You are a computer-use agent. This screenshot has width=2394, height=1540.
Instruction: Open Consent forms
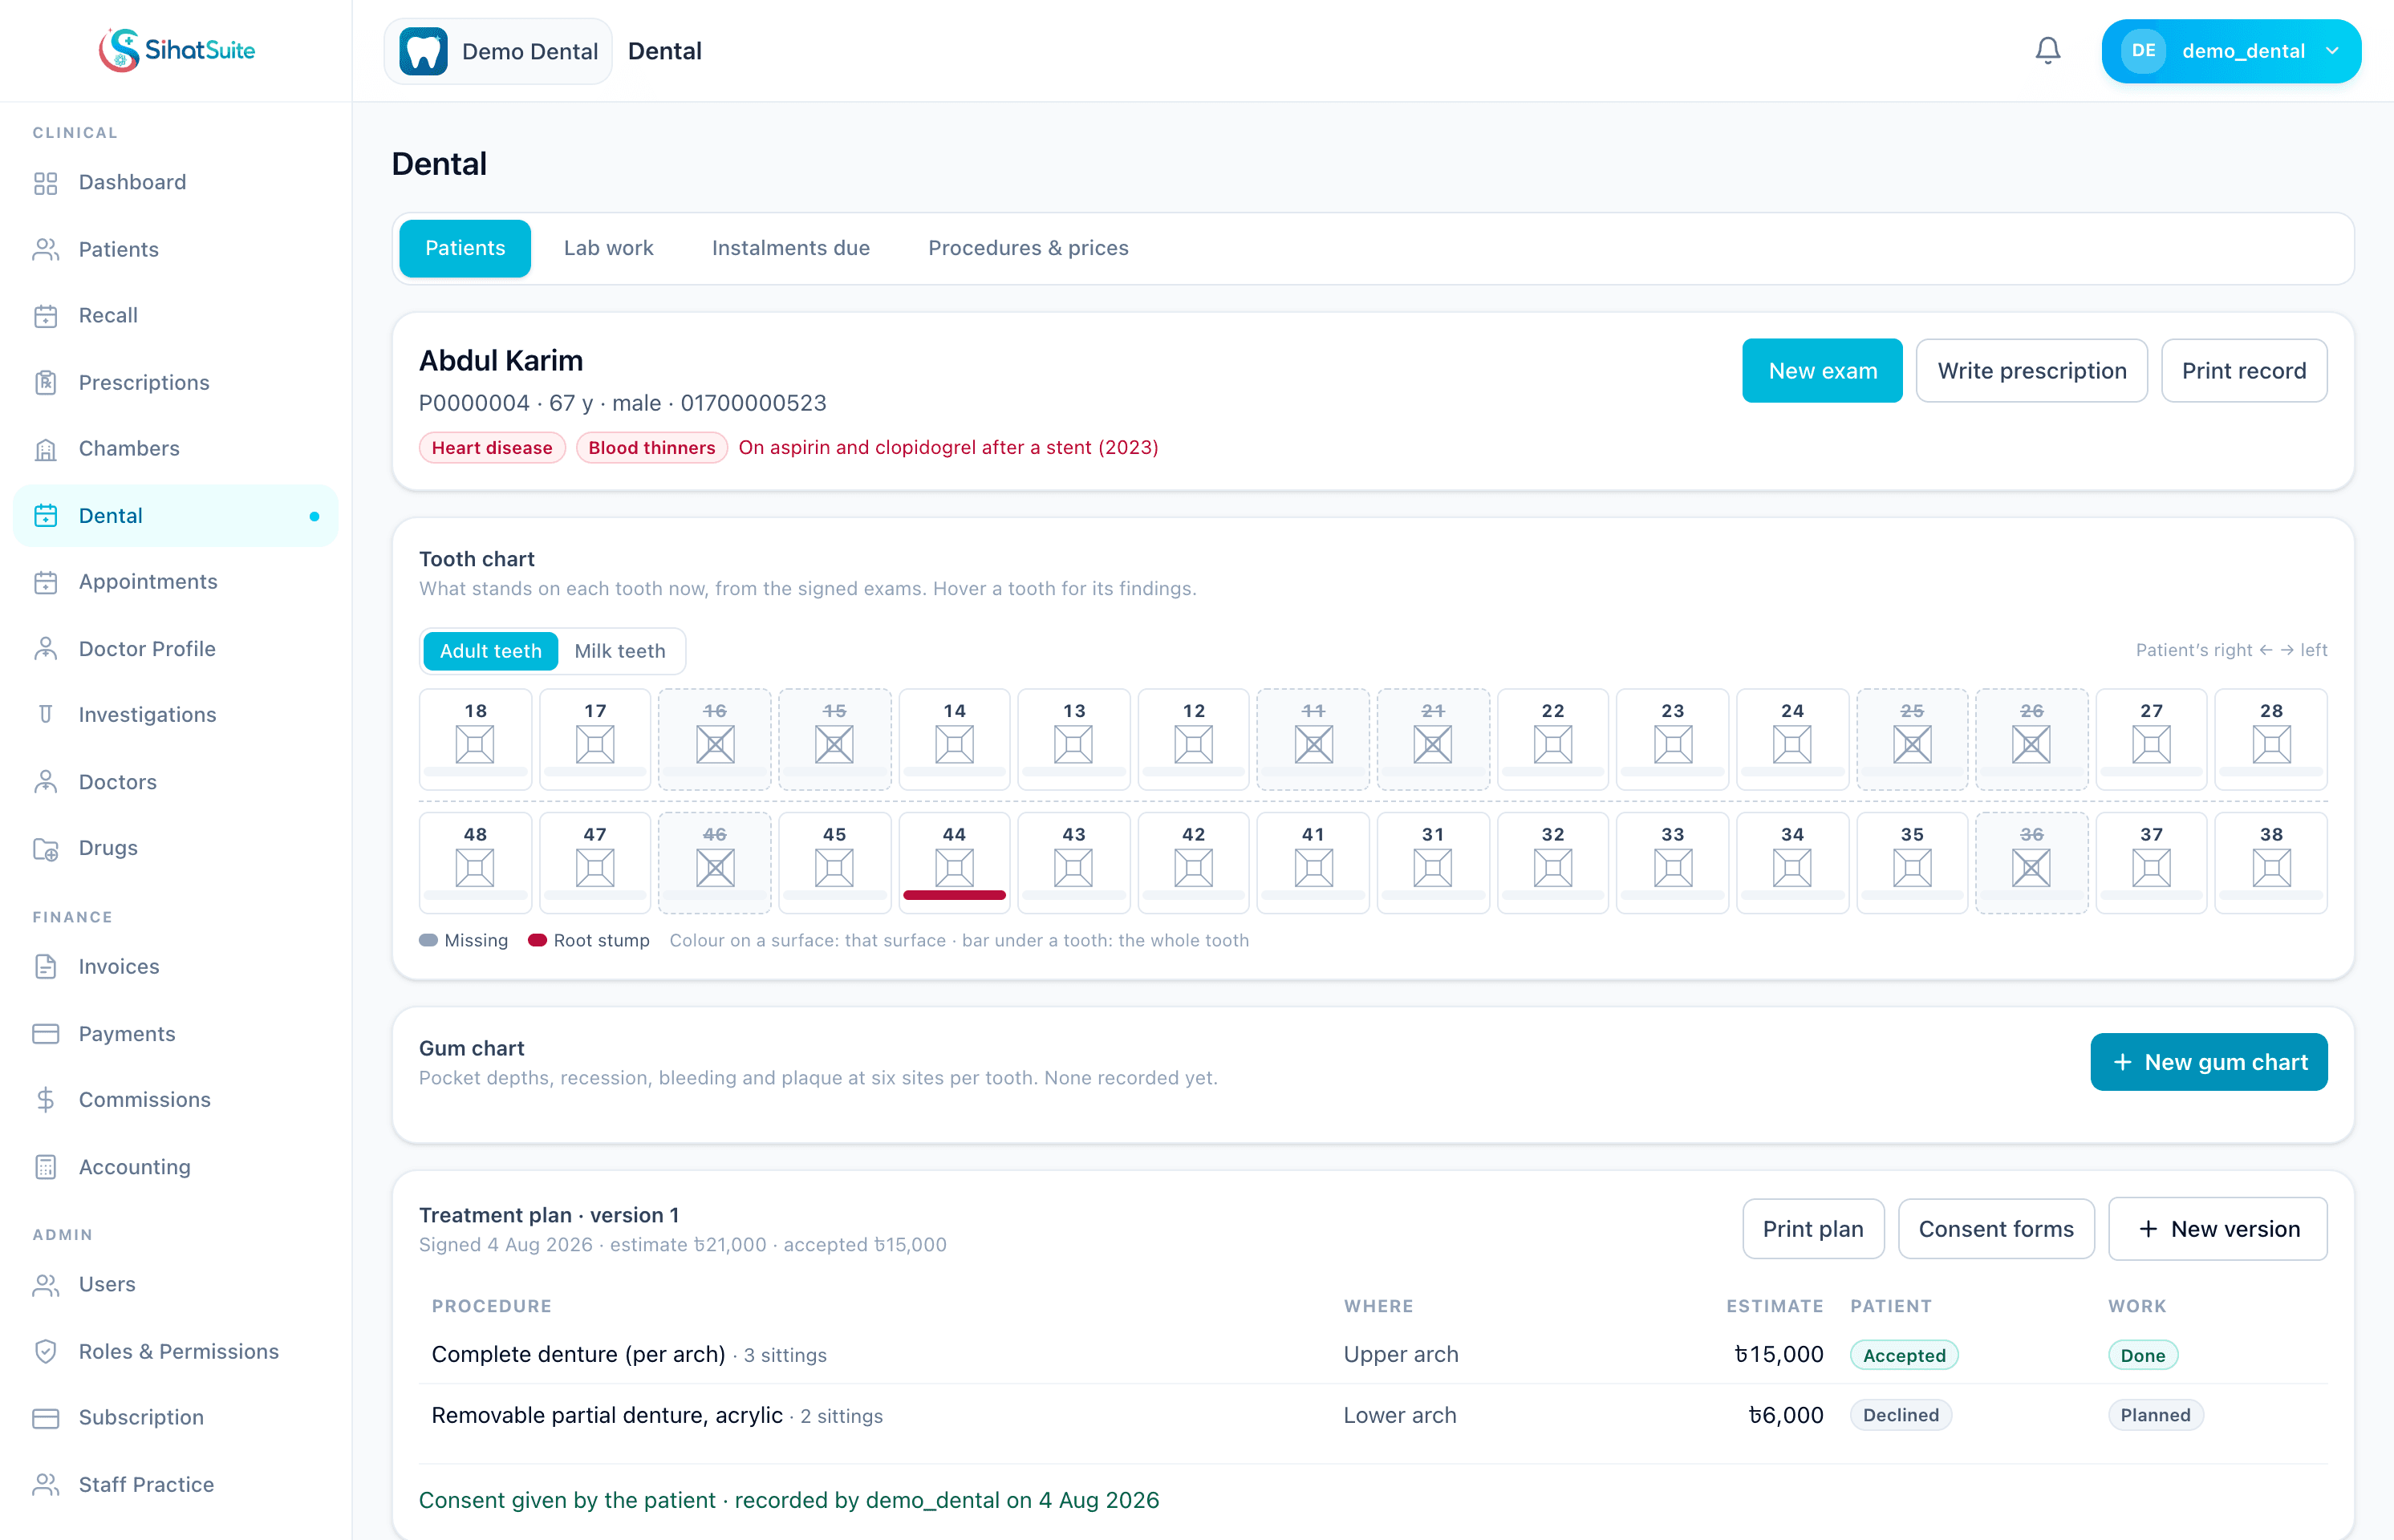(x=1995, y=1229)
